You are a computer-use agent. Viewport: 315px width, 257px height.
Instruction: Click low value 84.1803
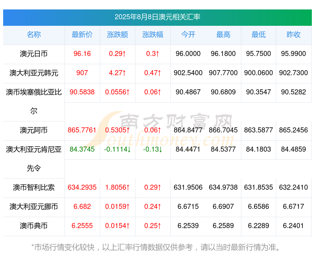point(259,149)
